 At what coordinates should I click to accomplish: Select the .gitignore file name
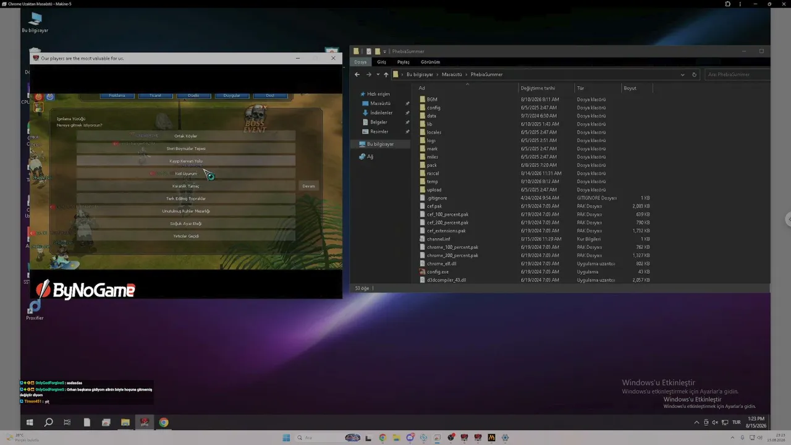click(437, 198)
